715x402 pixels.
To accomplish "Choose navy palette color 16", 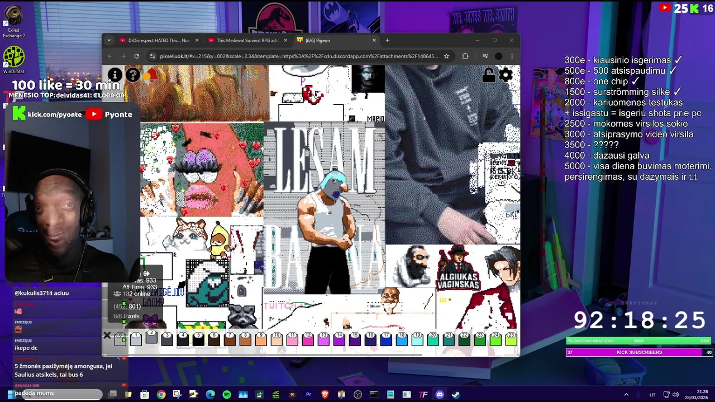I will tap(370, 339).
